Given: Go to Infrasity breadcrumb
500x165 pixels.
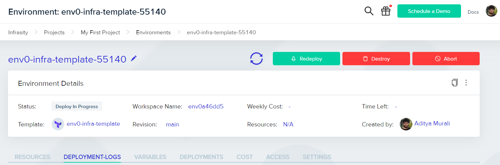Looking at the screenshot, I should point(18,32).
